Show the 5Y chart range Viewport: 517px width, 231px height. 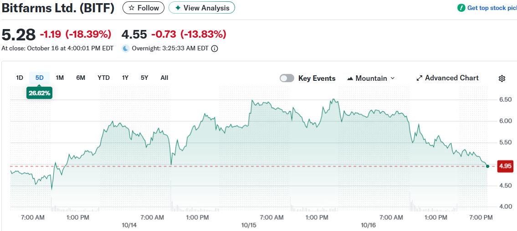(144, 78)
